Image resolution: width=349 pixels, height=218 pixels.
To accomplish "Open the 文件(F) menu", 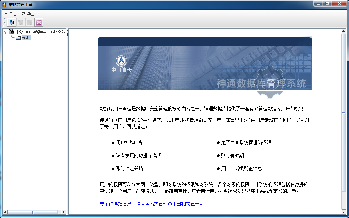I will [x=10, y=13].
